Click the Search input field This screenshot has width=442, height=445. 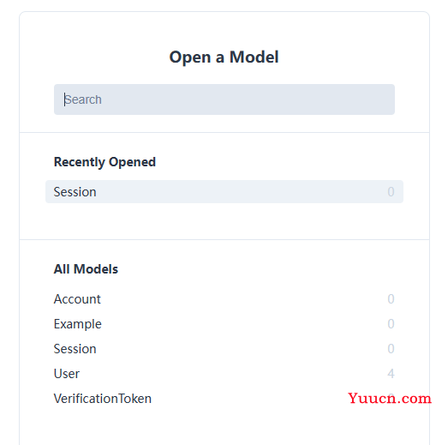[224, 99]
